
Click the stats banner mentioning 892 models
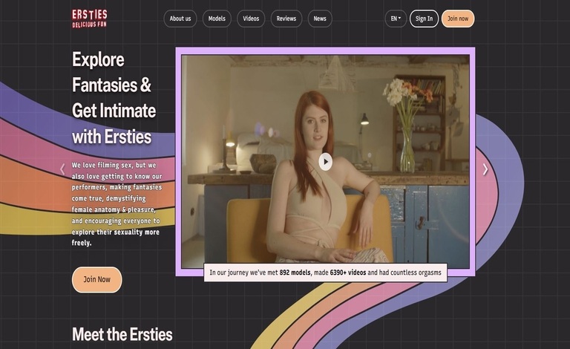pos(325,273)
